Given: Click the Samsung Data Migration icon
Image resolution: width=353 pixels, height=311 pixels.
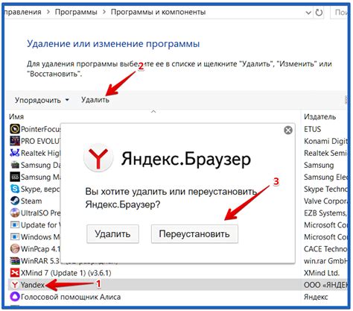Looking at the screenshot, I should point(15,165).
